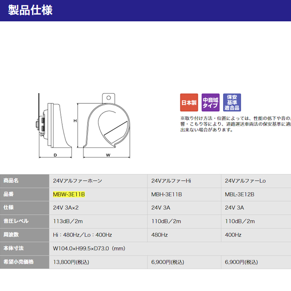Screen dimensions: 291x291
Task: Click the 13,800円(税込) price
Action: pos(70,262)
